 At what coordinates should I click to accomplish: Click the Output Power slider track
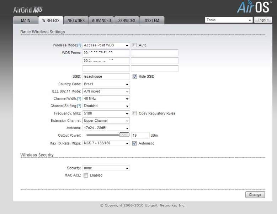pos(103,135)
